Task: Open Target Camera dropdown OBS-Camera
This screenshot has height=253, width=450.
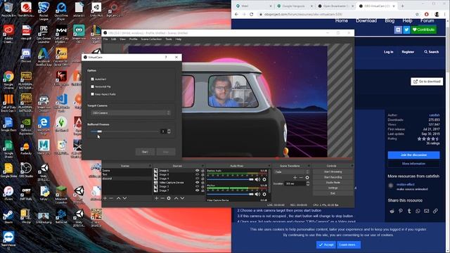Action: pos(131,113)
